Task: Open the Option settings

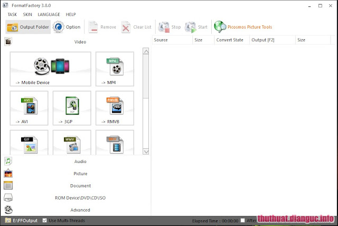Action: (67, 27)
